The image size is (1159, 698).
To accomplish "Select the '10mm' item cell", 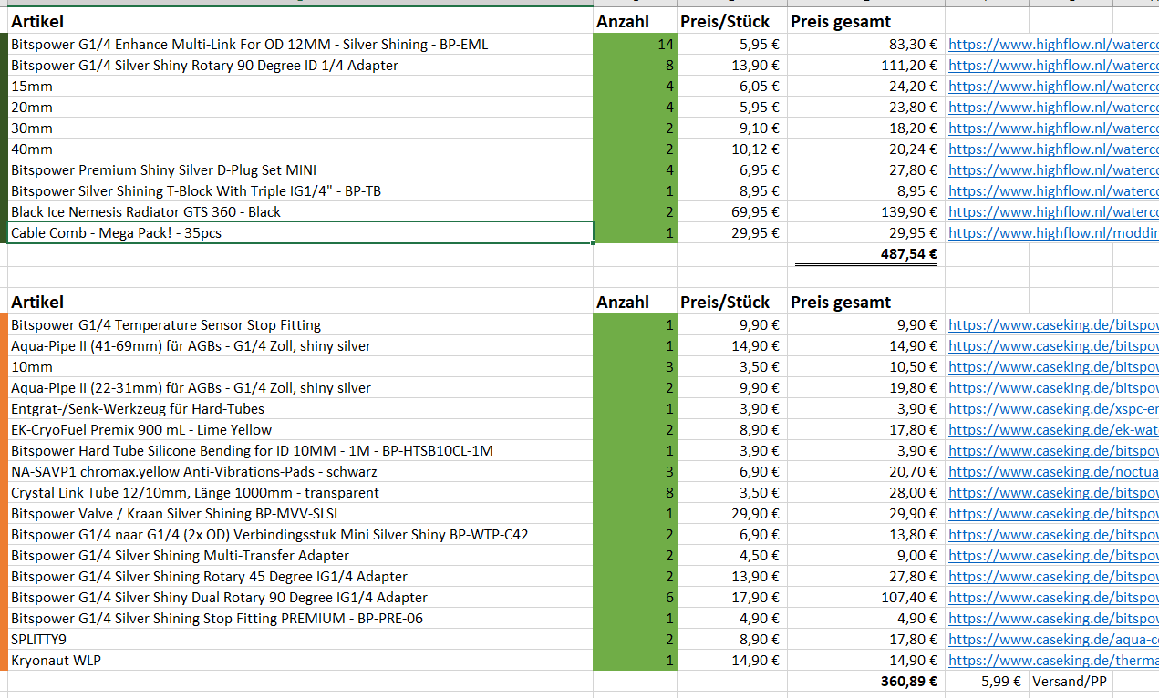I will tap(301, 366).
